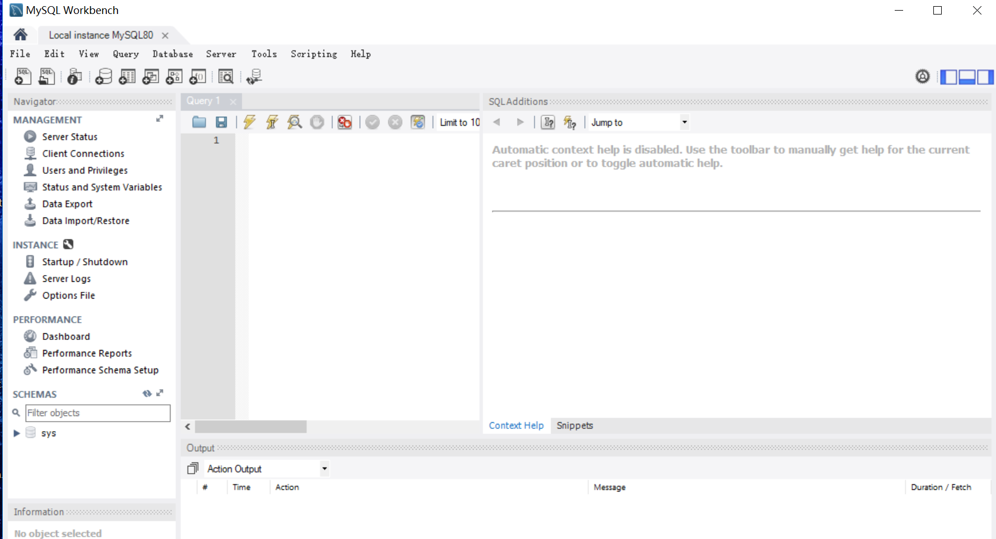Toggle left sidebar panel visibility
The width and height of the screenshot is (996, 539).
(x=948, y=77)
